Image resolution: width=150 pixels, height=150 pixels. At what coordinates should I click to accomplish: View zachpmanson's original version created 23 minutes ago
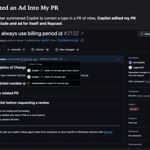(53, 83)
